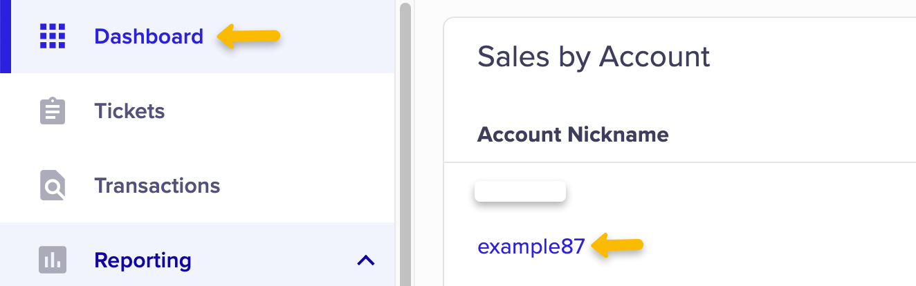The width and height of the screenshot is (916, 286).
Task: Go to the Tickets text label
Action: click(x=129, y=111)
